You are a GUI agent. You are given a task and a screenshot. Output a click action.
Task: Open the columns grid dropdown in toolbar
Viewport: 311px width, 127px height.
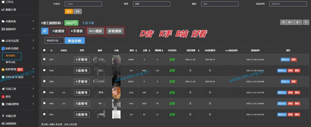point(291,23)
